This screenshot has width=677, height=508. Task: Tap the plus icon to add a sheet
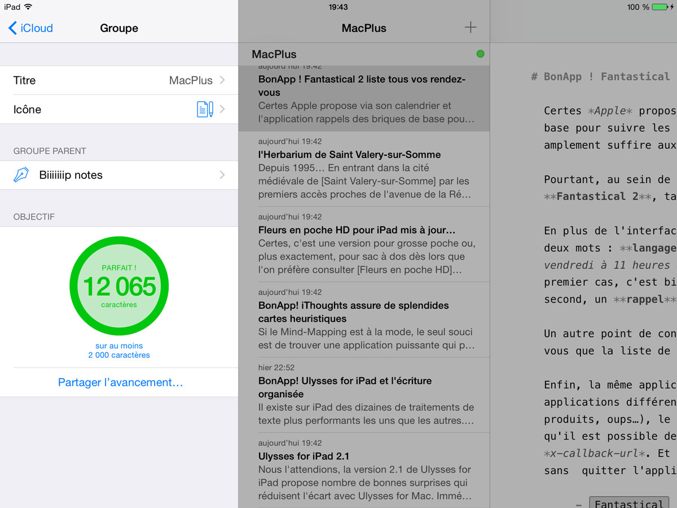click(471, 28)
